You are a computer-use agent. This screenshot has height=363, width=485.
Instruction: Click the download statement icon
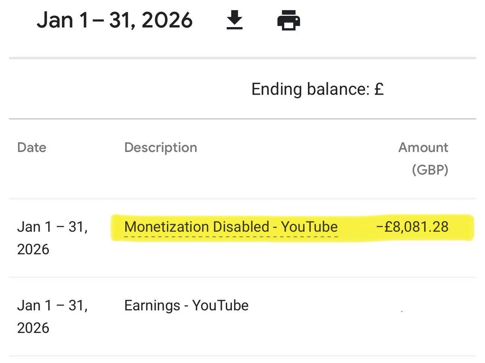click(x=234, y=20)
